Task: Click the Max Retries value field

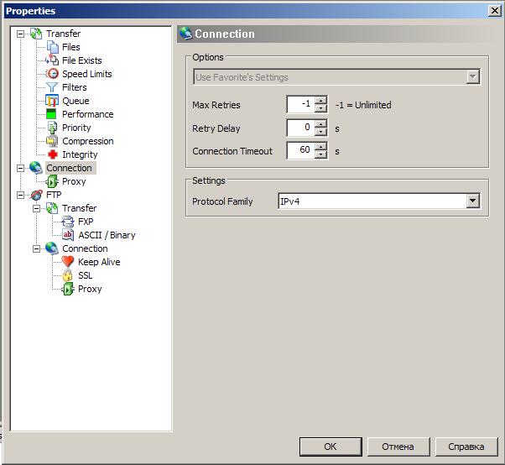Action: tap(301, 104)
